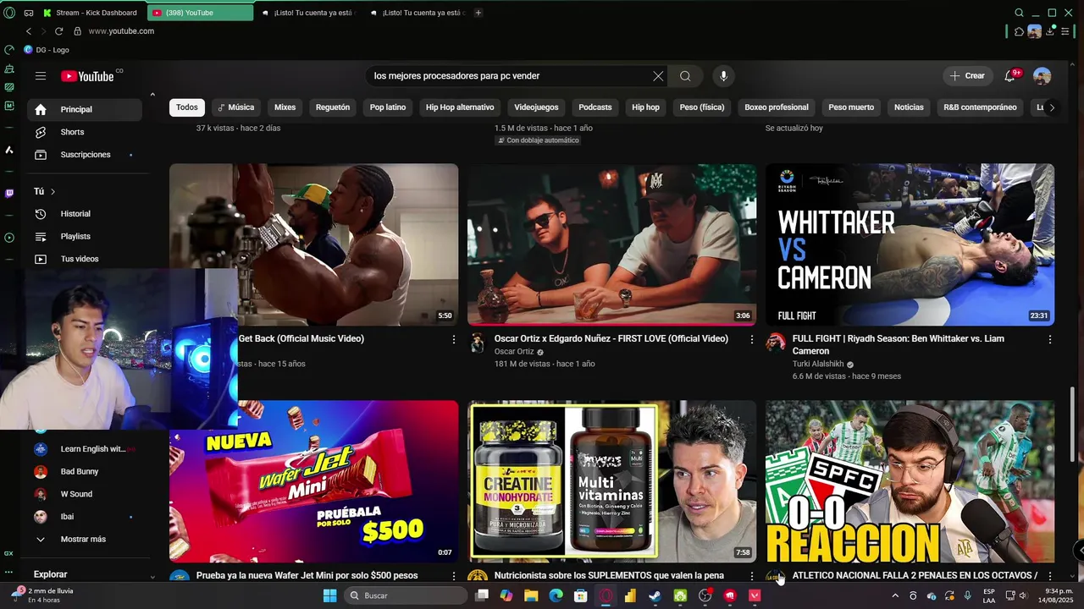Select the Videojuegos filter chip
The image size is (1084, 609).
point(536,107)
